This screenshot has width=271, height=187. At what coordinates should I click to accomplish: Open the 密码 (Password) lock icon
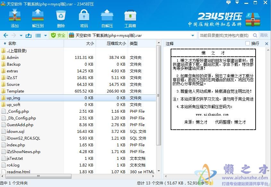pyautogui.click(x=84, y=15)
